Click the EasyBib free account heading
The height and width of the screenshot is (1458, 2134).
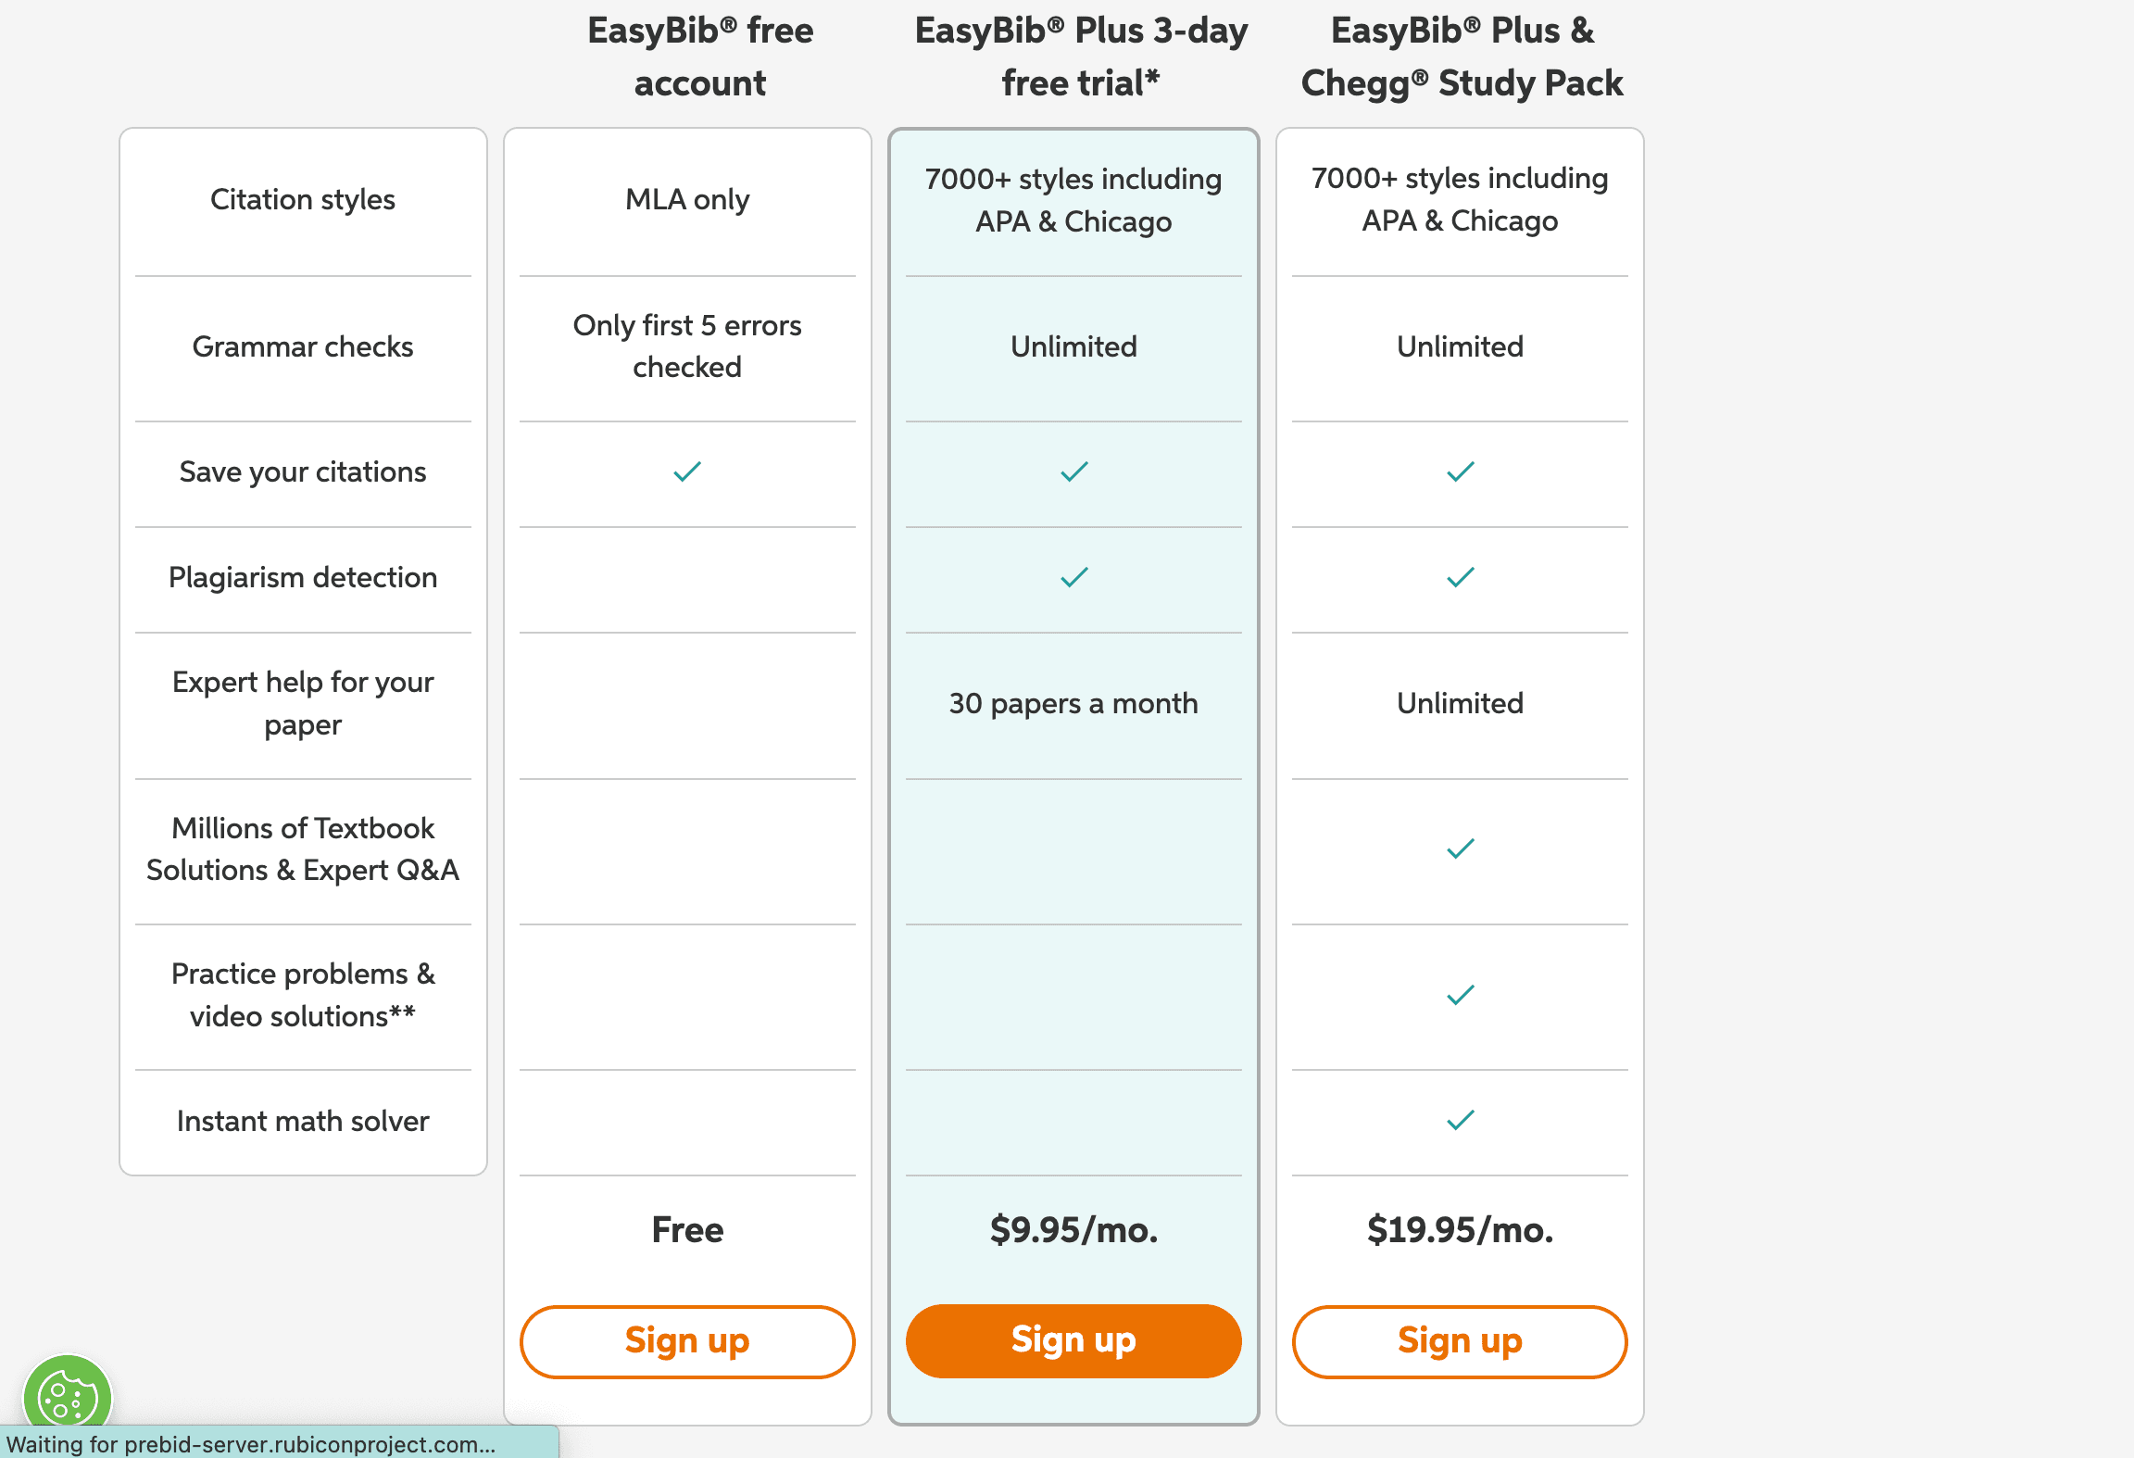[x=700, y=57]
